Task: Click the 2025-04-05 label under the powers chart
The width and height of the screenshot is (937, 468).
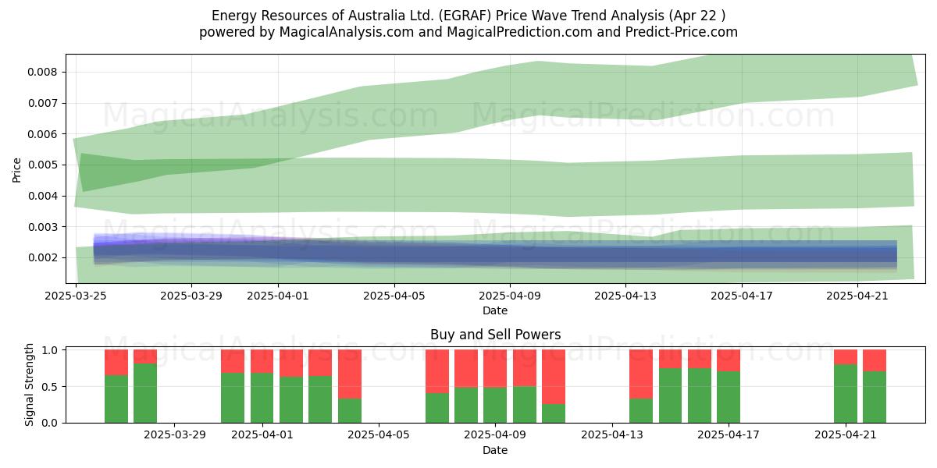Action: click(379, 435)
